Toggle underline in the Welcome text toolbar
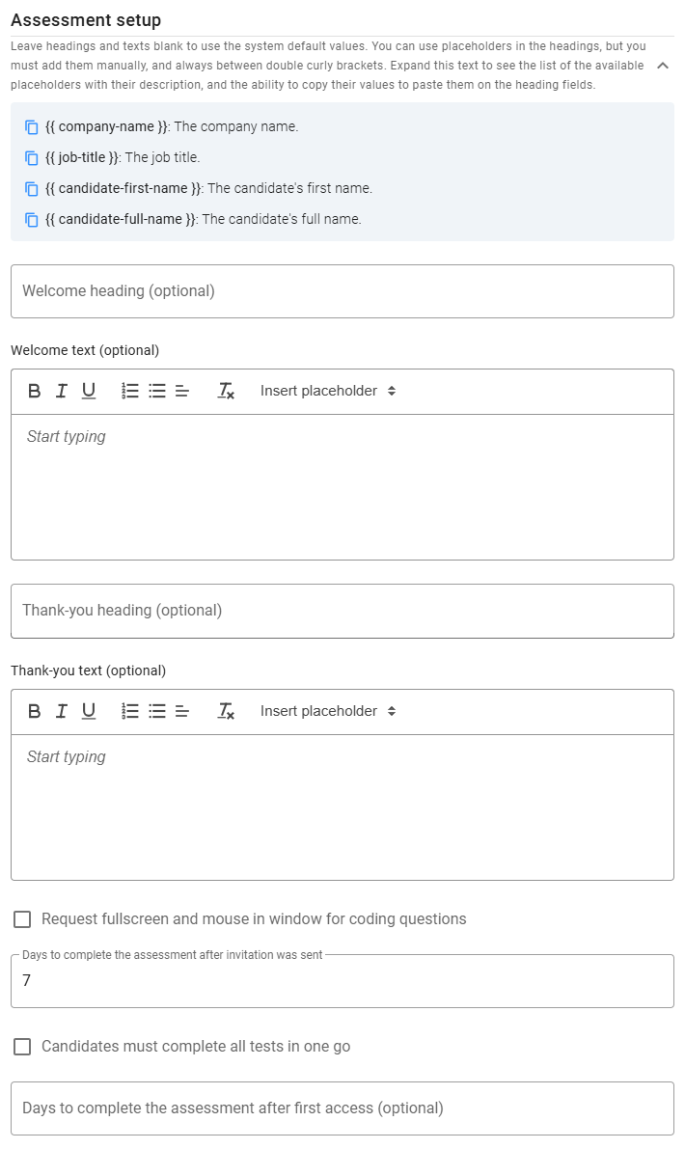Viewport: 685px width, 1149px height. click(x=88, y=391)
